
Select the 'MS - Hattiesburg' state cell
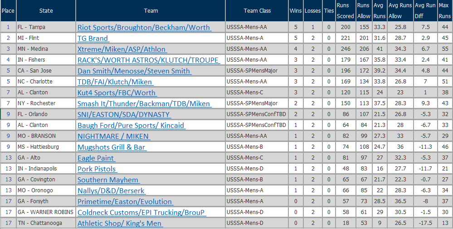[46, 147]
